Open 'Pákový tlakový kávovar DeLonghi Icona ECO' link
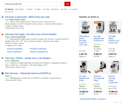125x105 pixels. 84,41
